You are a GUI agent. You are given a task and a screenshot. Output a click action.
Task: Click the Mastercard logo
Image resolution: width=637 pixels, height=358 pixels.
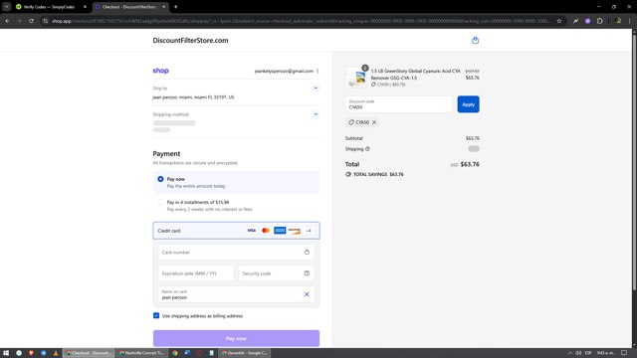point(266,231)
